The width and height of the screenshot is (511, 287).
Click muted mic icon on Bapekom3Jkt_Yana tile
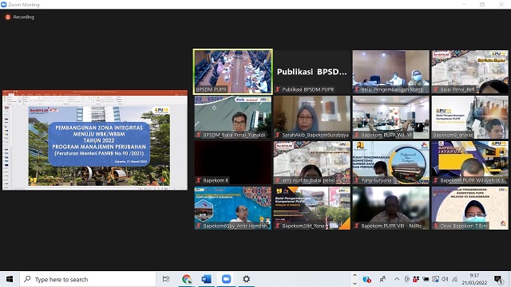pyautogui.click(x=278, y=226)
